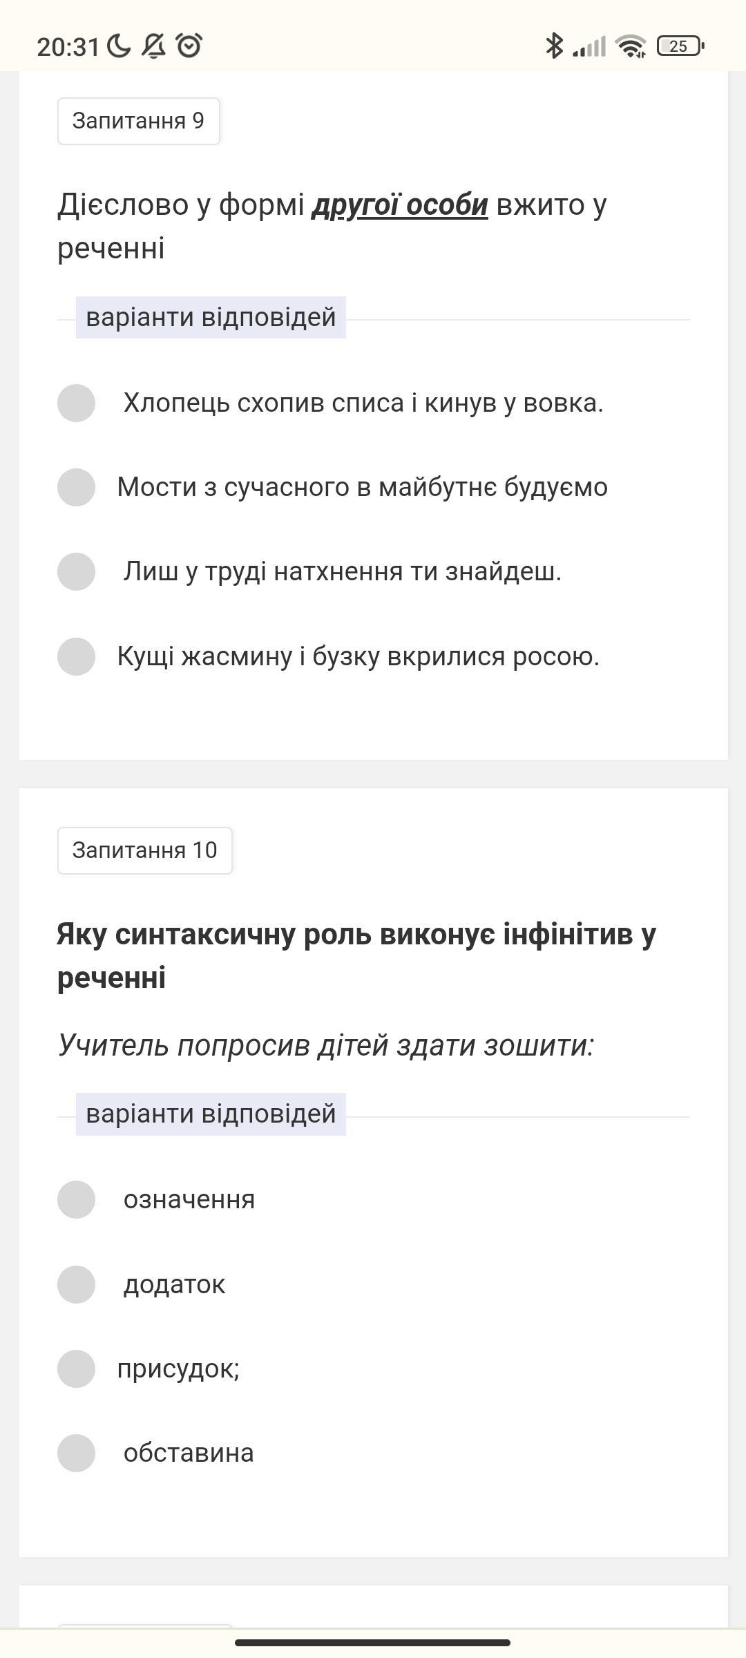Tap the cellular signal bars icon
Image resolution: width=746 pixels, height=1658 pixels.
tap(589, 47)
